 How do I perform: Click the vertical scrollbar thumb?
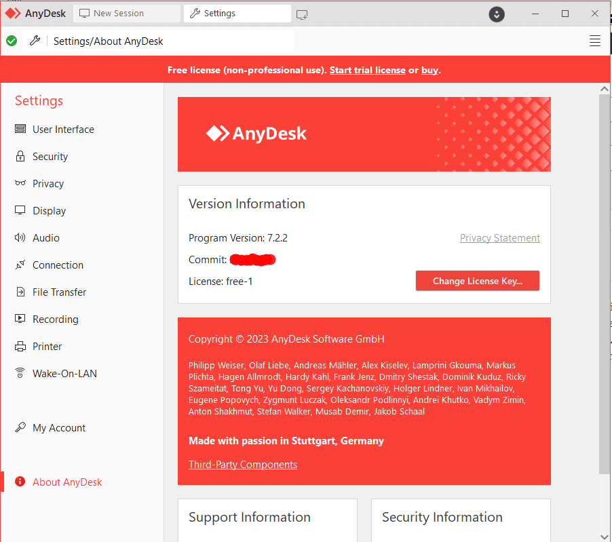pyautogui.click(x=604, y=284)
